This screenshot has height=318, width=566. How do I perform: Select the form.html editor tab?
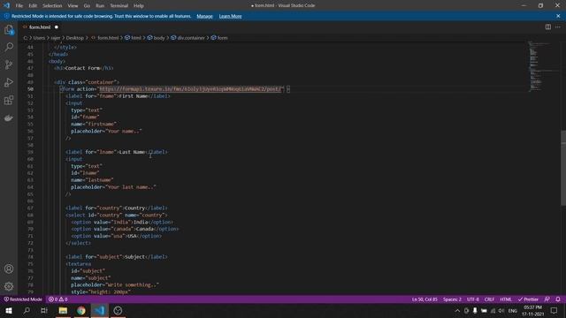point(40,27)
